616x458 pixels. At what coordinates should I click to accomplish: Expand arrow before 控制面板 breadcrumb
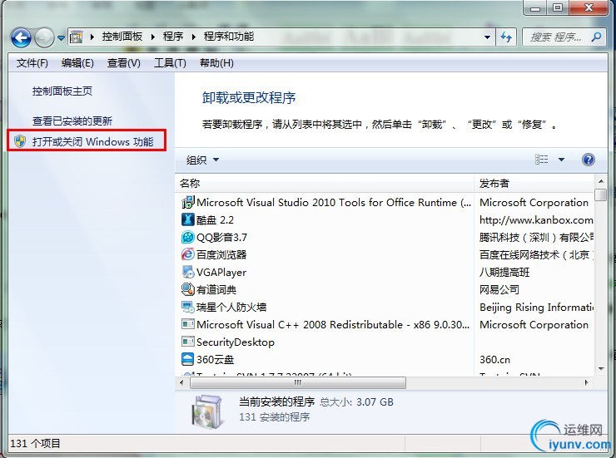pos(92,37)
